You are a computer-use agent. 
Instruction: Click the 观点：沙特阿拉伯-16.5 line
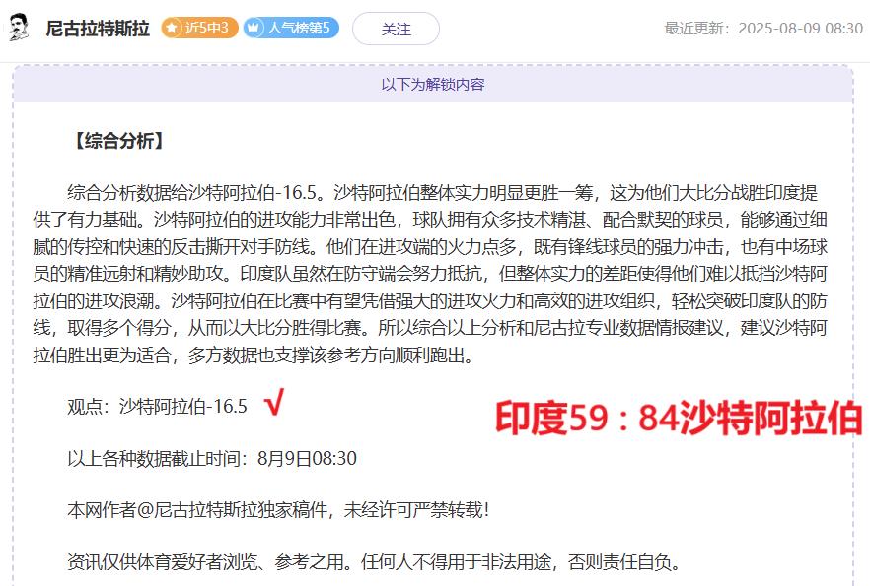tap(157, 407)
